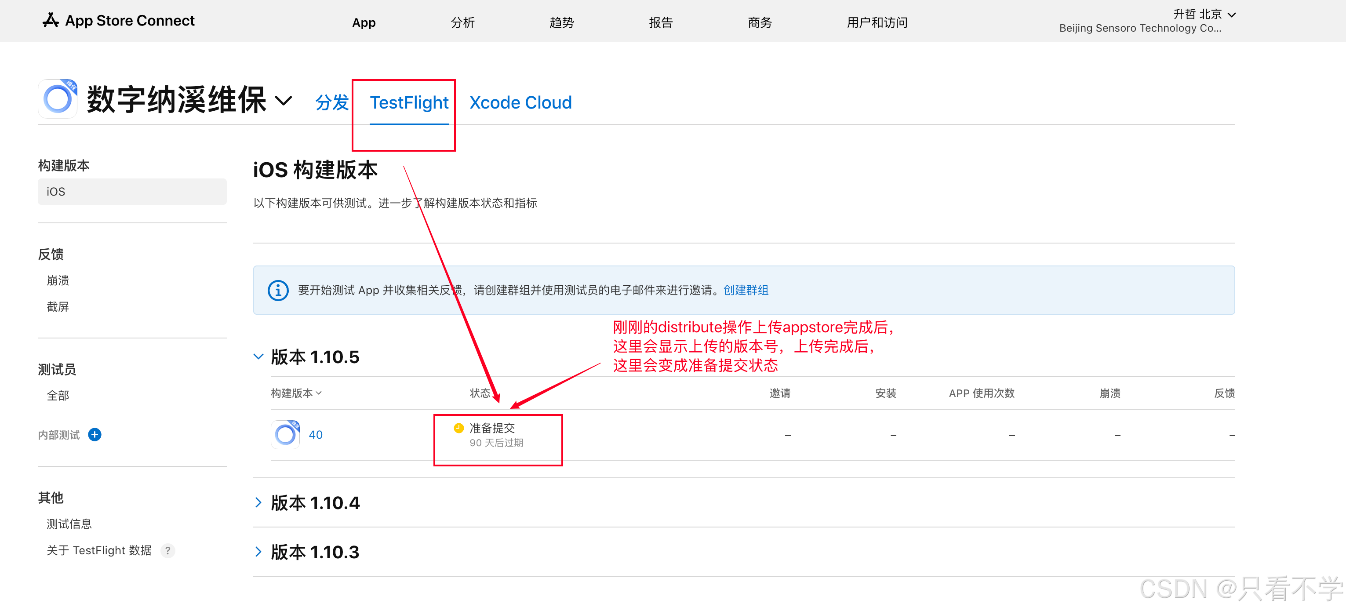Click the 内部测试 sidebar label
This screenshot has width=1346, height=611.
tap(59, 435)
